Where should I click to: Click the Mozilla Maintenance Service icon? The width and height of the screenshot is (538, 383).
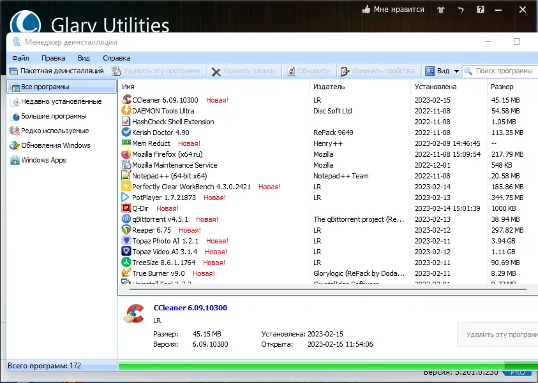click(126, 165)
